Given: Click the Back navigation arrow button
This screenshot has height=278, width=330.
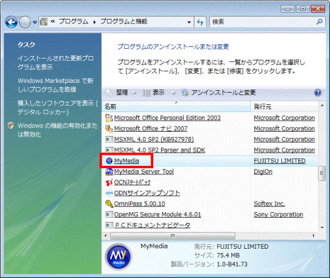Looking at the screenshot, I should (x=12, y=22).
